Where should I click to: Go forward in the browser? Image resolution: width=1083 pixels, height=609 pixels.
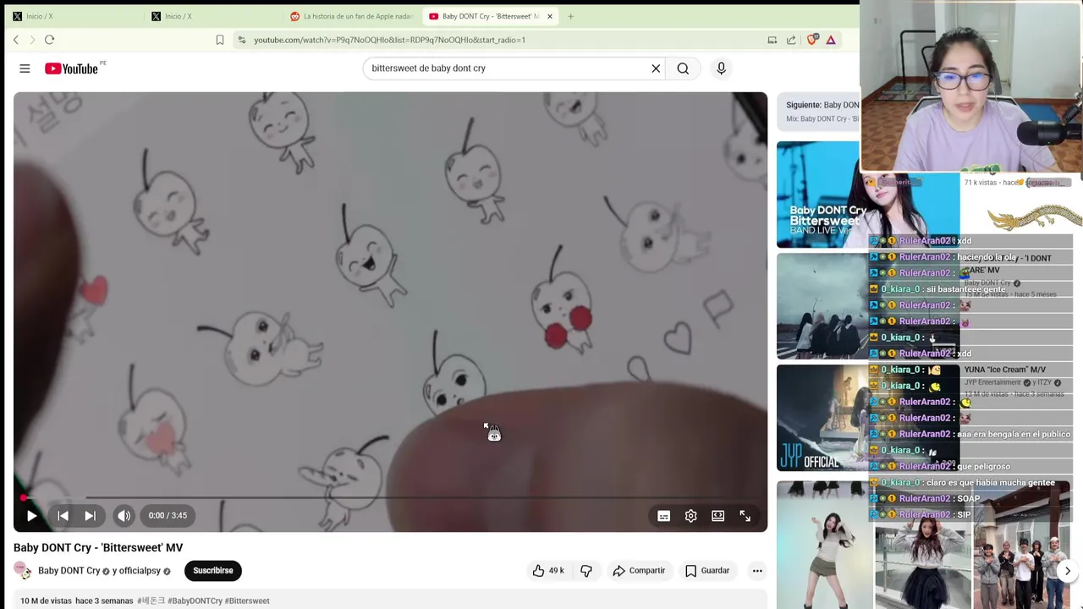coord(32,40)
